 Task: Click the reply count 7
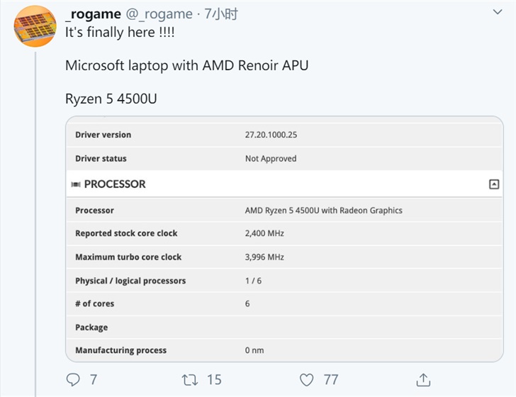[x=94, y=379]
